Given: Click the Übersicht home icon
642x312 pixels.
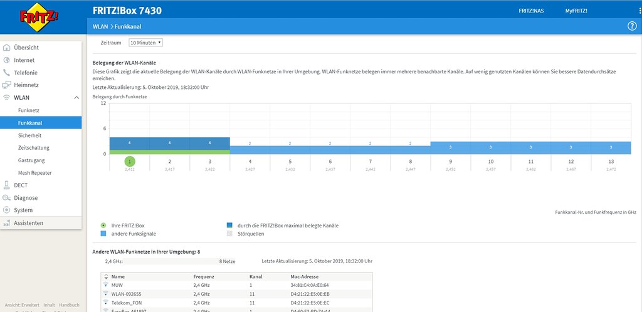Looking at the screenshot, I should pyautogui.click(x=7, y=48).
